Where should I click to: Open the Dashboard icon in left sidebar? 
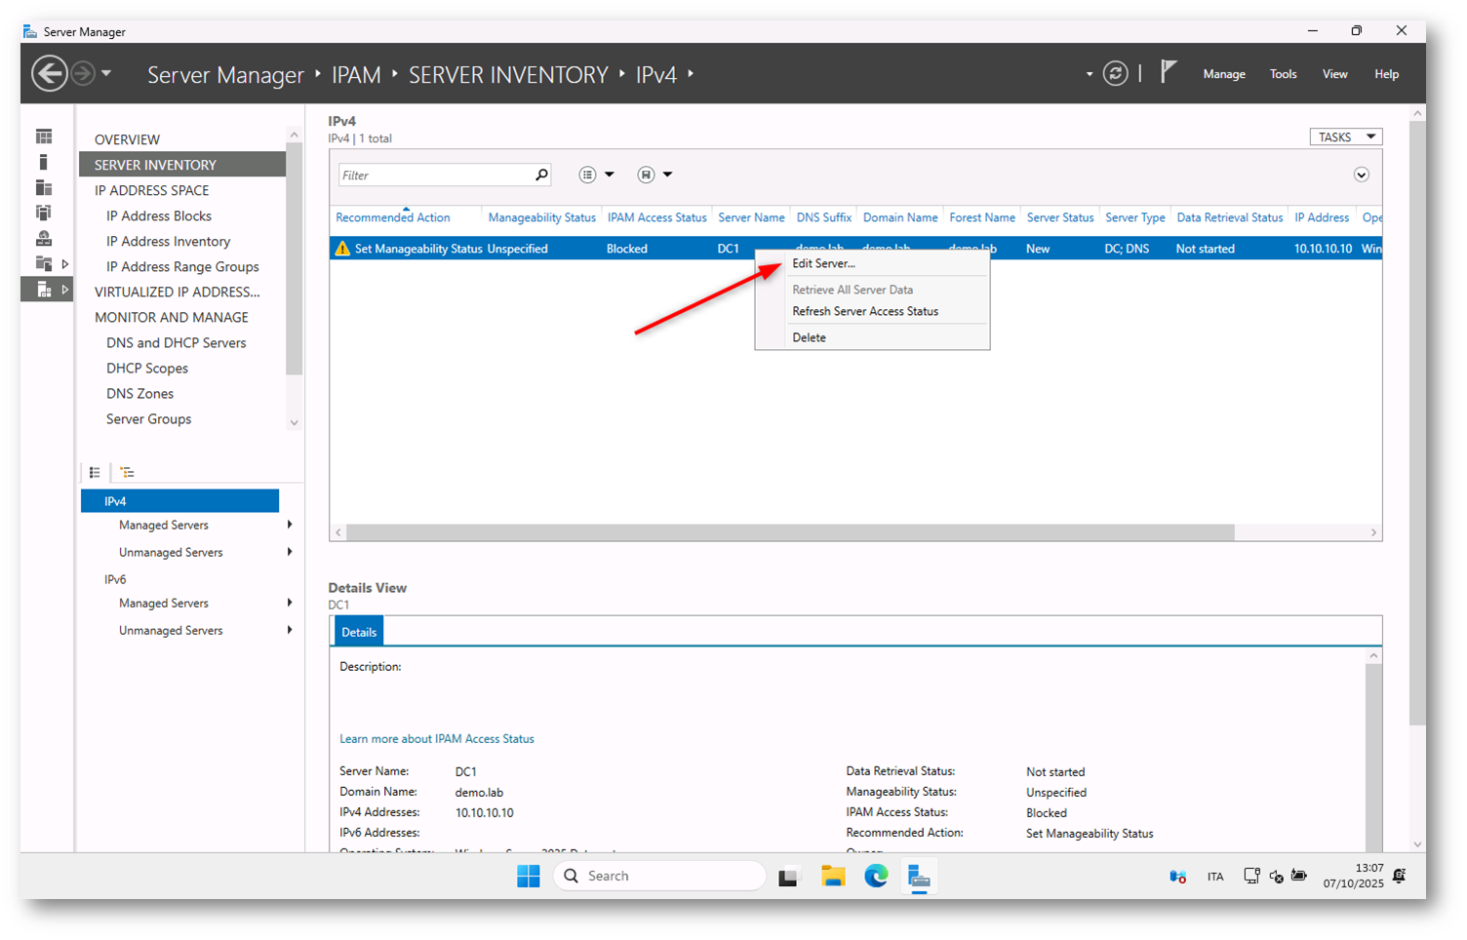(44, 137)
